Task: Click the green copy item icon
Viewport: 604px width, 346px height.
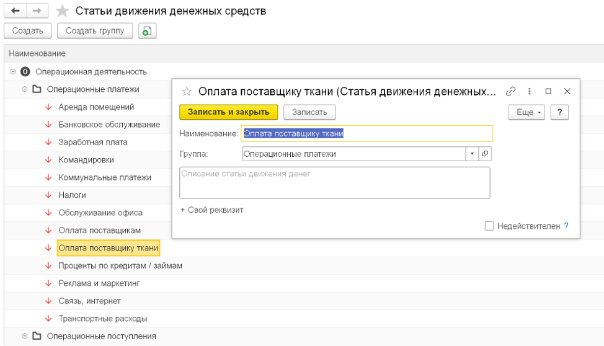Action: 148,30
